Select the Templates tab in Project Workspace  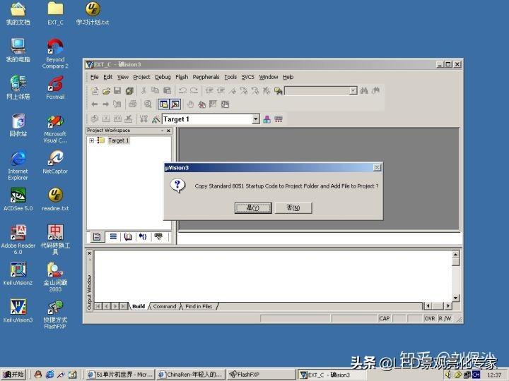coord(159,237)
